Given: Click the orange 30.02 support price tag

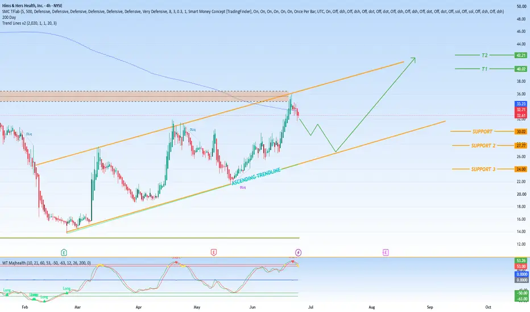Looking at the screenshot, I should [520, 132].
